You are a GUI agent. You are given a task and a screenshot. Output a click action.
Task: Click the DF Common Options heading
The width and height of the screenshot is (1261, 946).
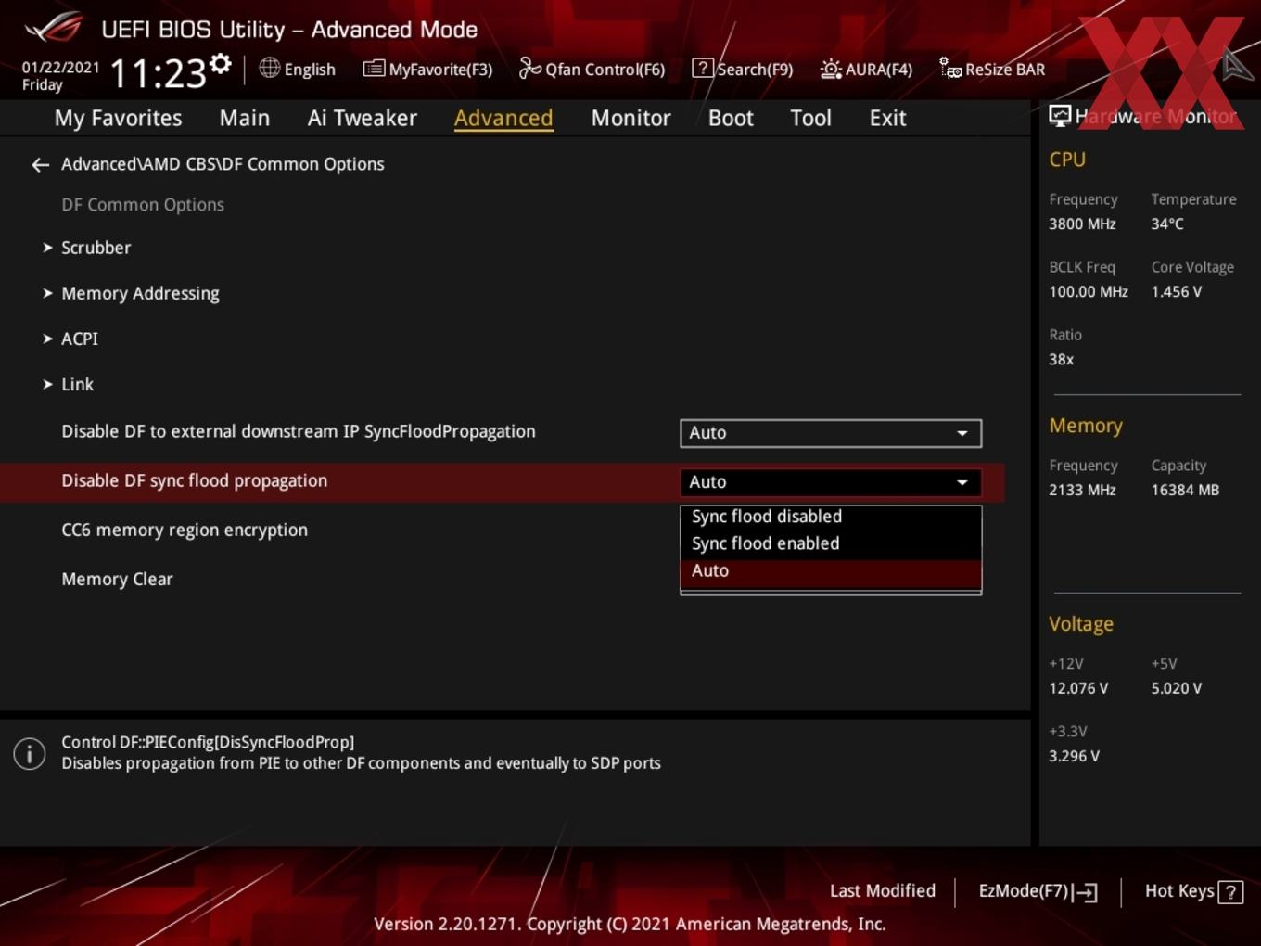143,205
